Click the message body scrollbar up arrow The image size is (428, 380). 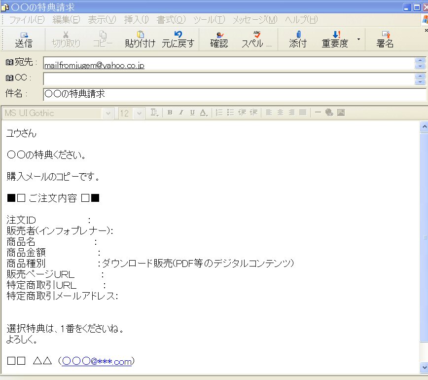click(x=424, y=127)
